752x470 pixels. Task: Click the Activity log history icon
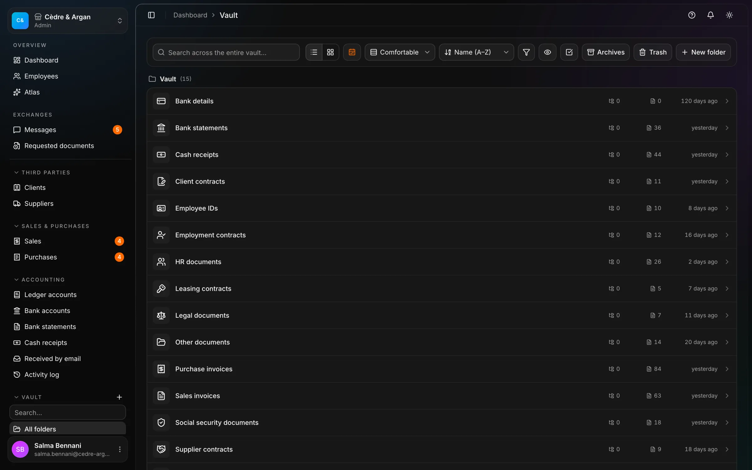click(17, 375)
